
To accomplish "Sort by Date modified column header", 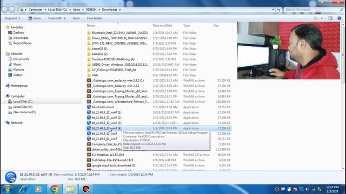I will coord(162,25).
